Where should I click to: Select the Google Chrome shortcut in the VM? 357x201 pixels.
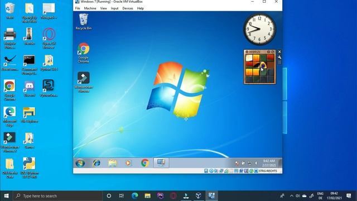click(x=84, y=53)
